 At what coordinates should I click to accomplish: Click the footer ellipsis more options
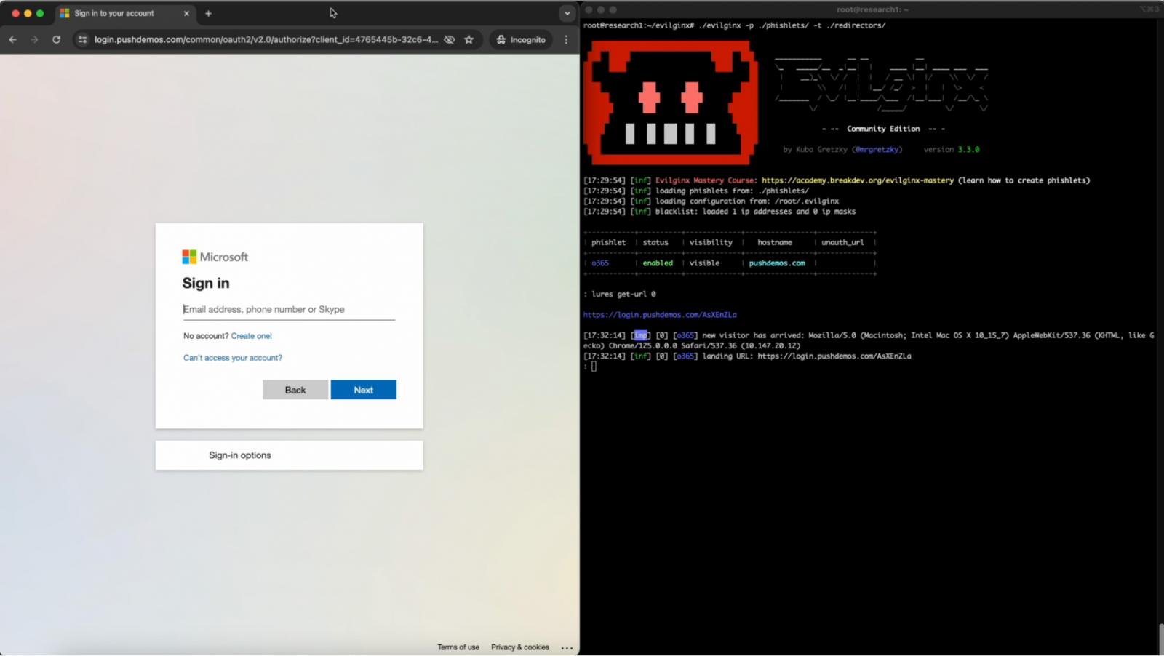click(567, 647)
